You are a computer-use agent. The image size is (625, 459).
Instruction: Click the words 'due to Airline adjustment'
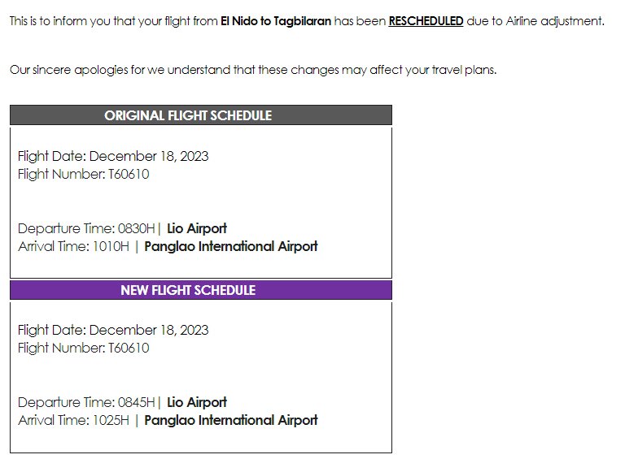(x=535, y=20)
